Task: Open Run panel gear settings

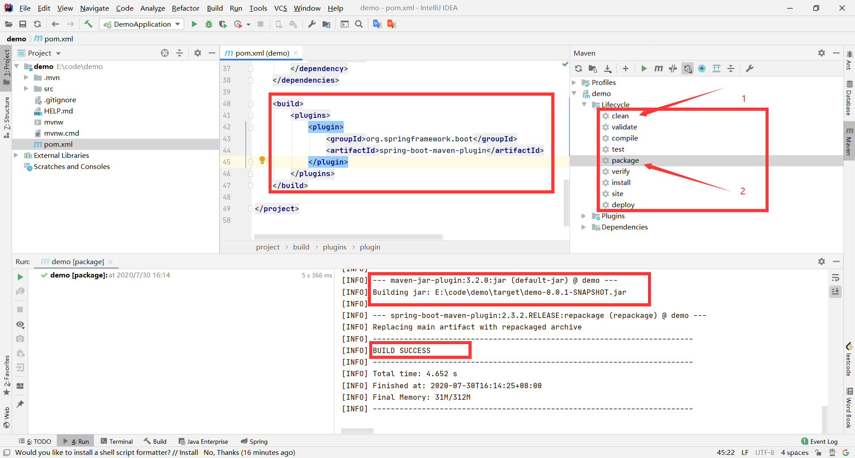Action: (x=822, y=261)
